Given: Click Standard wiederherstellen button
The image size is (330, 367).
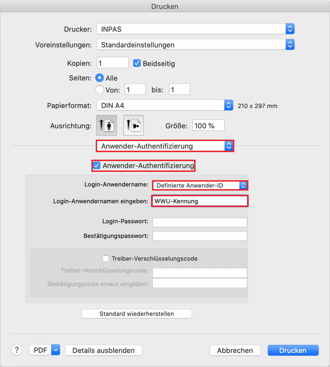Looking at the screenshot, I should click(137, 314).
